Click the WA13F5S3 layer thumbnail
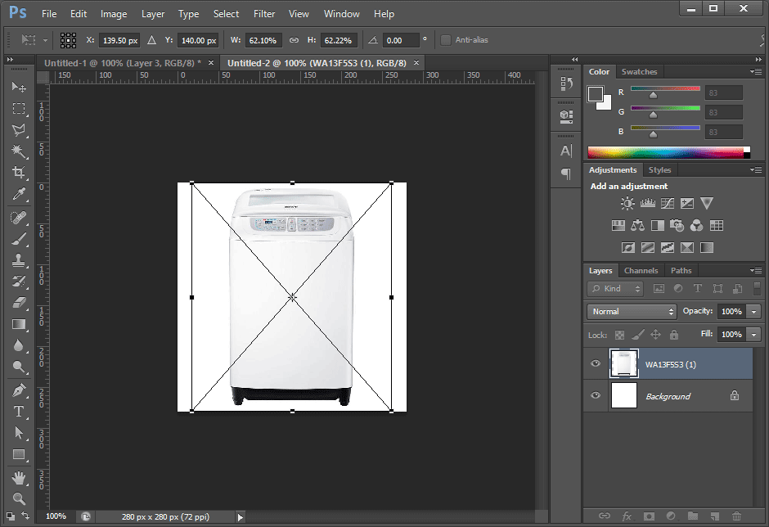Screen dimensions: 769x527 click(x=623, y=363)
